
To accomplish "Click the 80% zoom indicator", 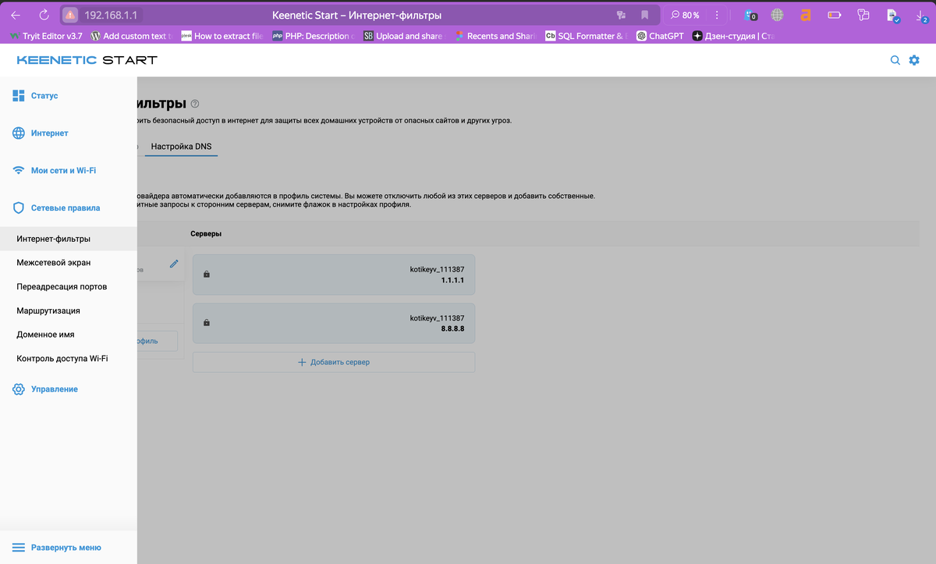I will 685,15.
